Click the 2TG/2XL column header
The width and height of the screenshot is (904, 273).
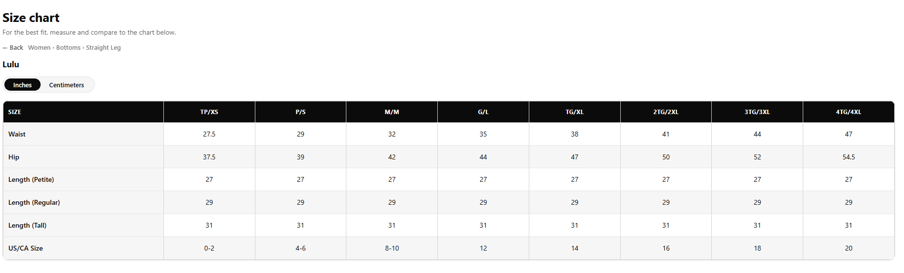pyautogui.click(x=666, y=112)
